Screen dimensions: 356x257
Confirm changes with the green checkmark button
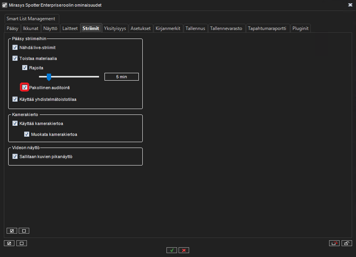(x=172, y=250)
